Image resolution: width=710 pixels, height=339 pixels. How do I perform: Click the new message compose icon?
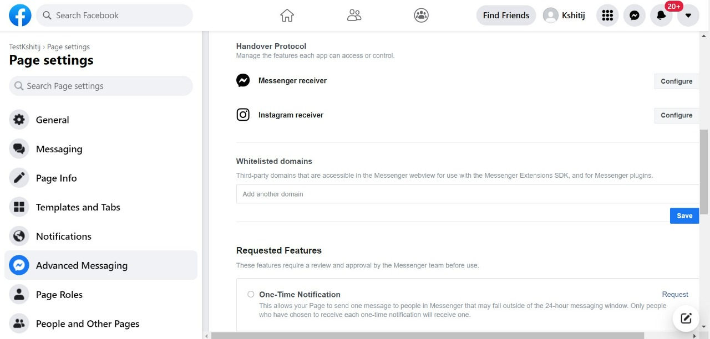686,318
